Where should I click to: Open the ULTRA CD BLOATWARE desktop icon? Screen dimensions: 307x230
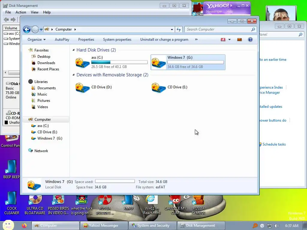(x=35, y=205)
